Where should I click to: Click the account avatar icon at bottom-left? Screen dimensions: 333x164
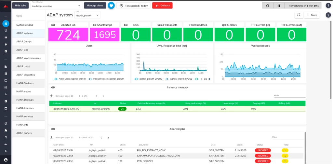[6, 160]
